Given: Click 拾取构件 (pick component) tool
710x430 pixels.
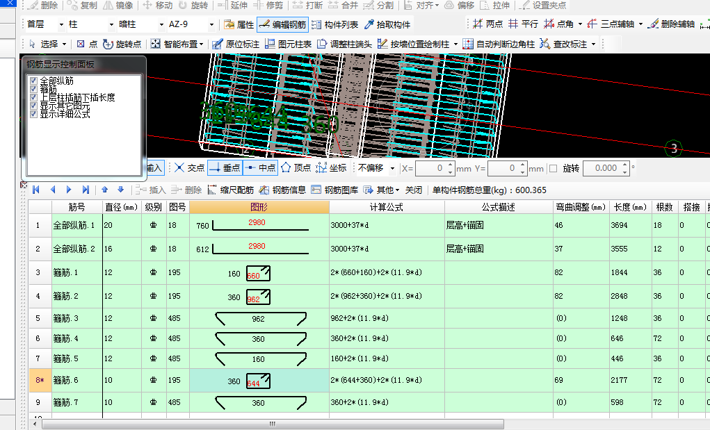Looking at the screenshot, I should click(x=387, y=24).
